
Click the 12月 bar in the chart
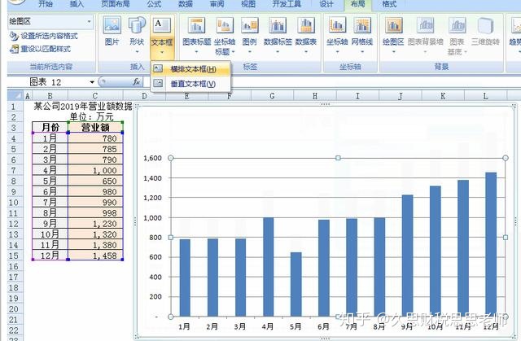pyautogui.click(x=491, y=244)
